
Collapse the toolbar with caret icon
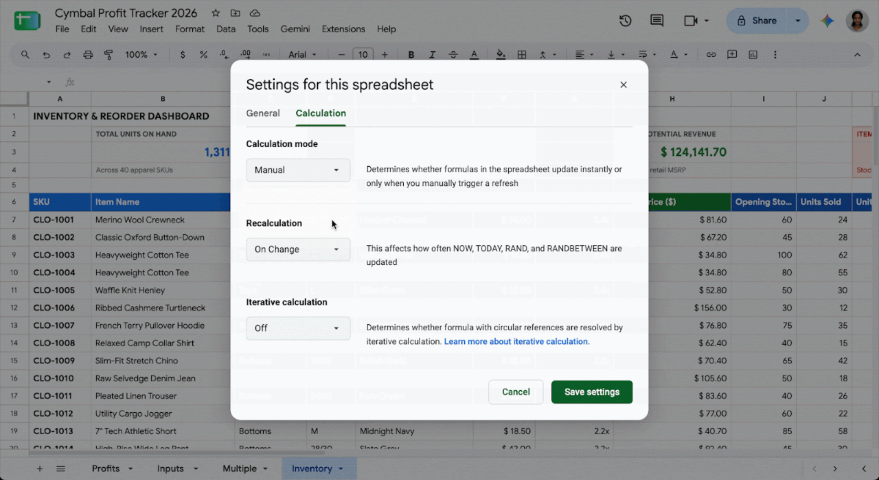tap(857, 55)
